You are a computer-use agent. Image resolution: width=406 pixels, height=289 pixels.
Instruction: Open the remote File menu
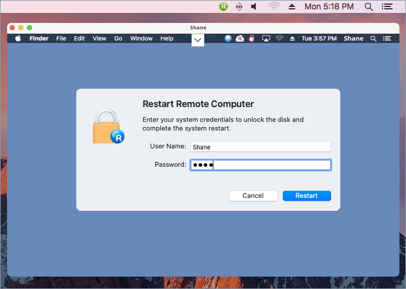(x=61, y=38)
